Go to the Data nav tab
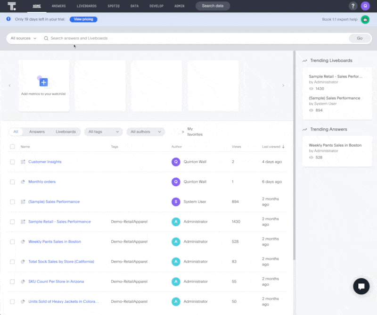The height and width of the screenshot is (315, 377). click(134, 6)
